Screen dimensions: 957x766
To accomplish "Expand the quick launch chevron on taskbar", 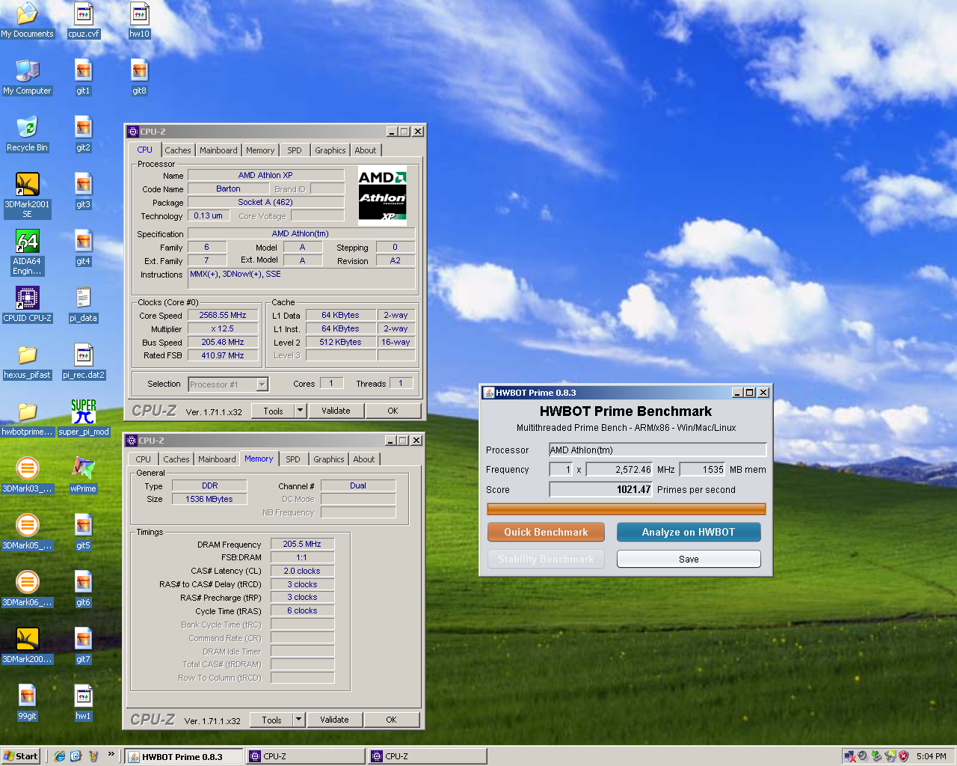I will 111,754.
